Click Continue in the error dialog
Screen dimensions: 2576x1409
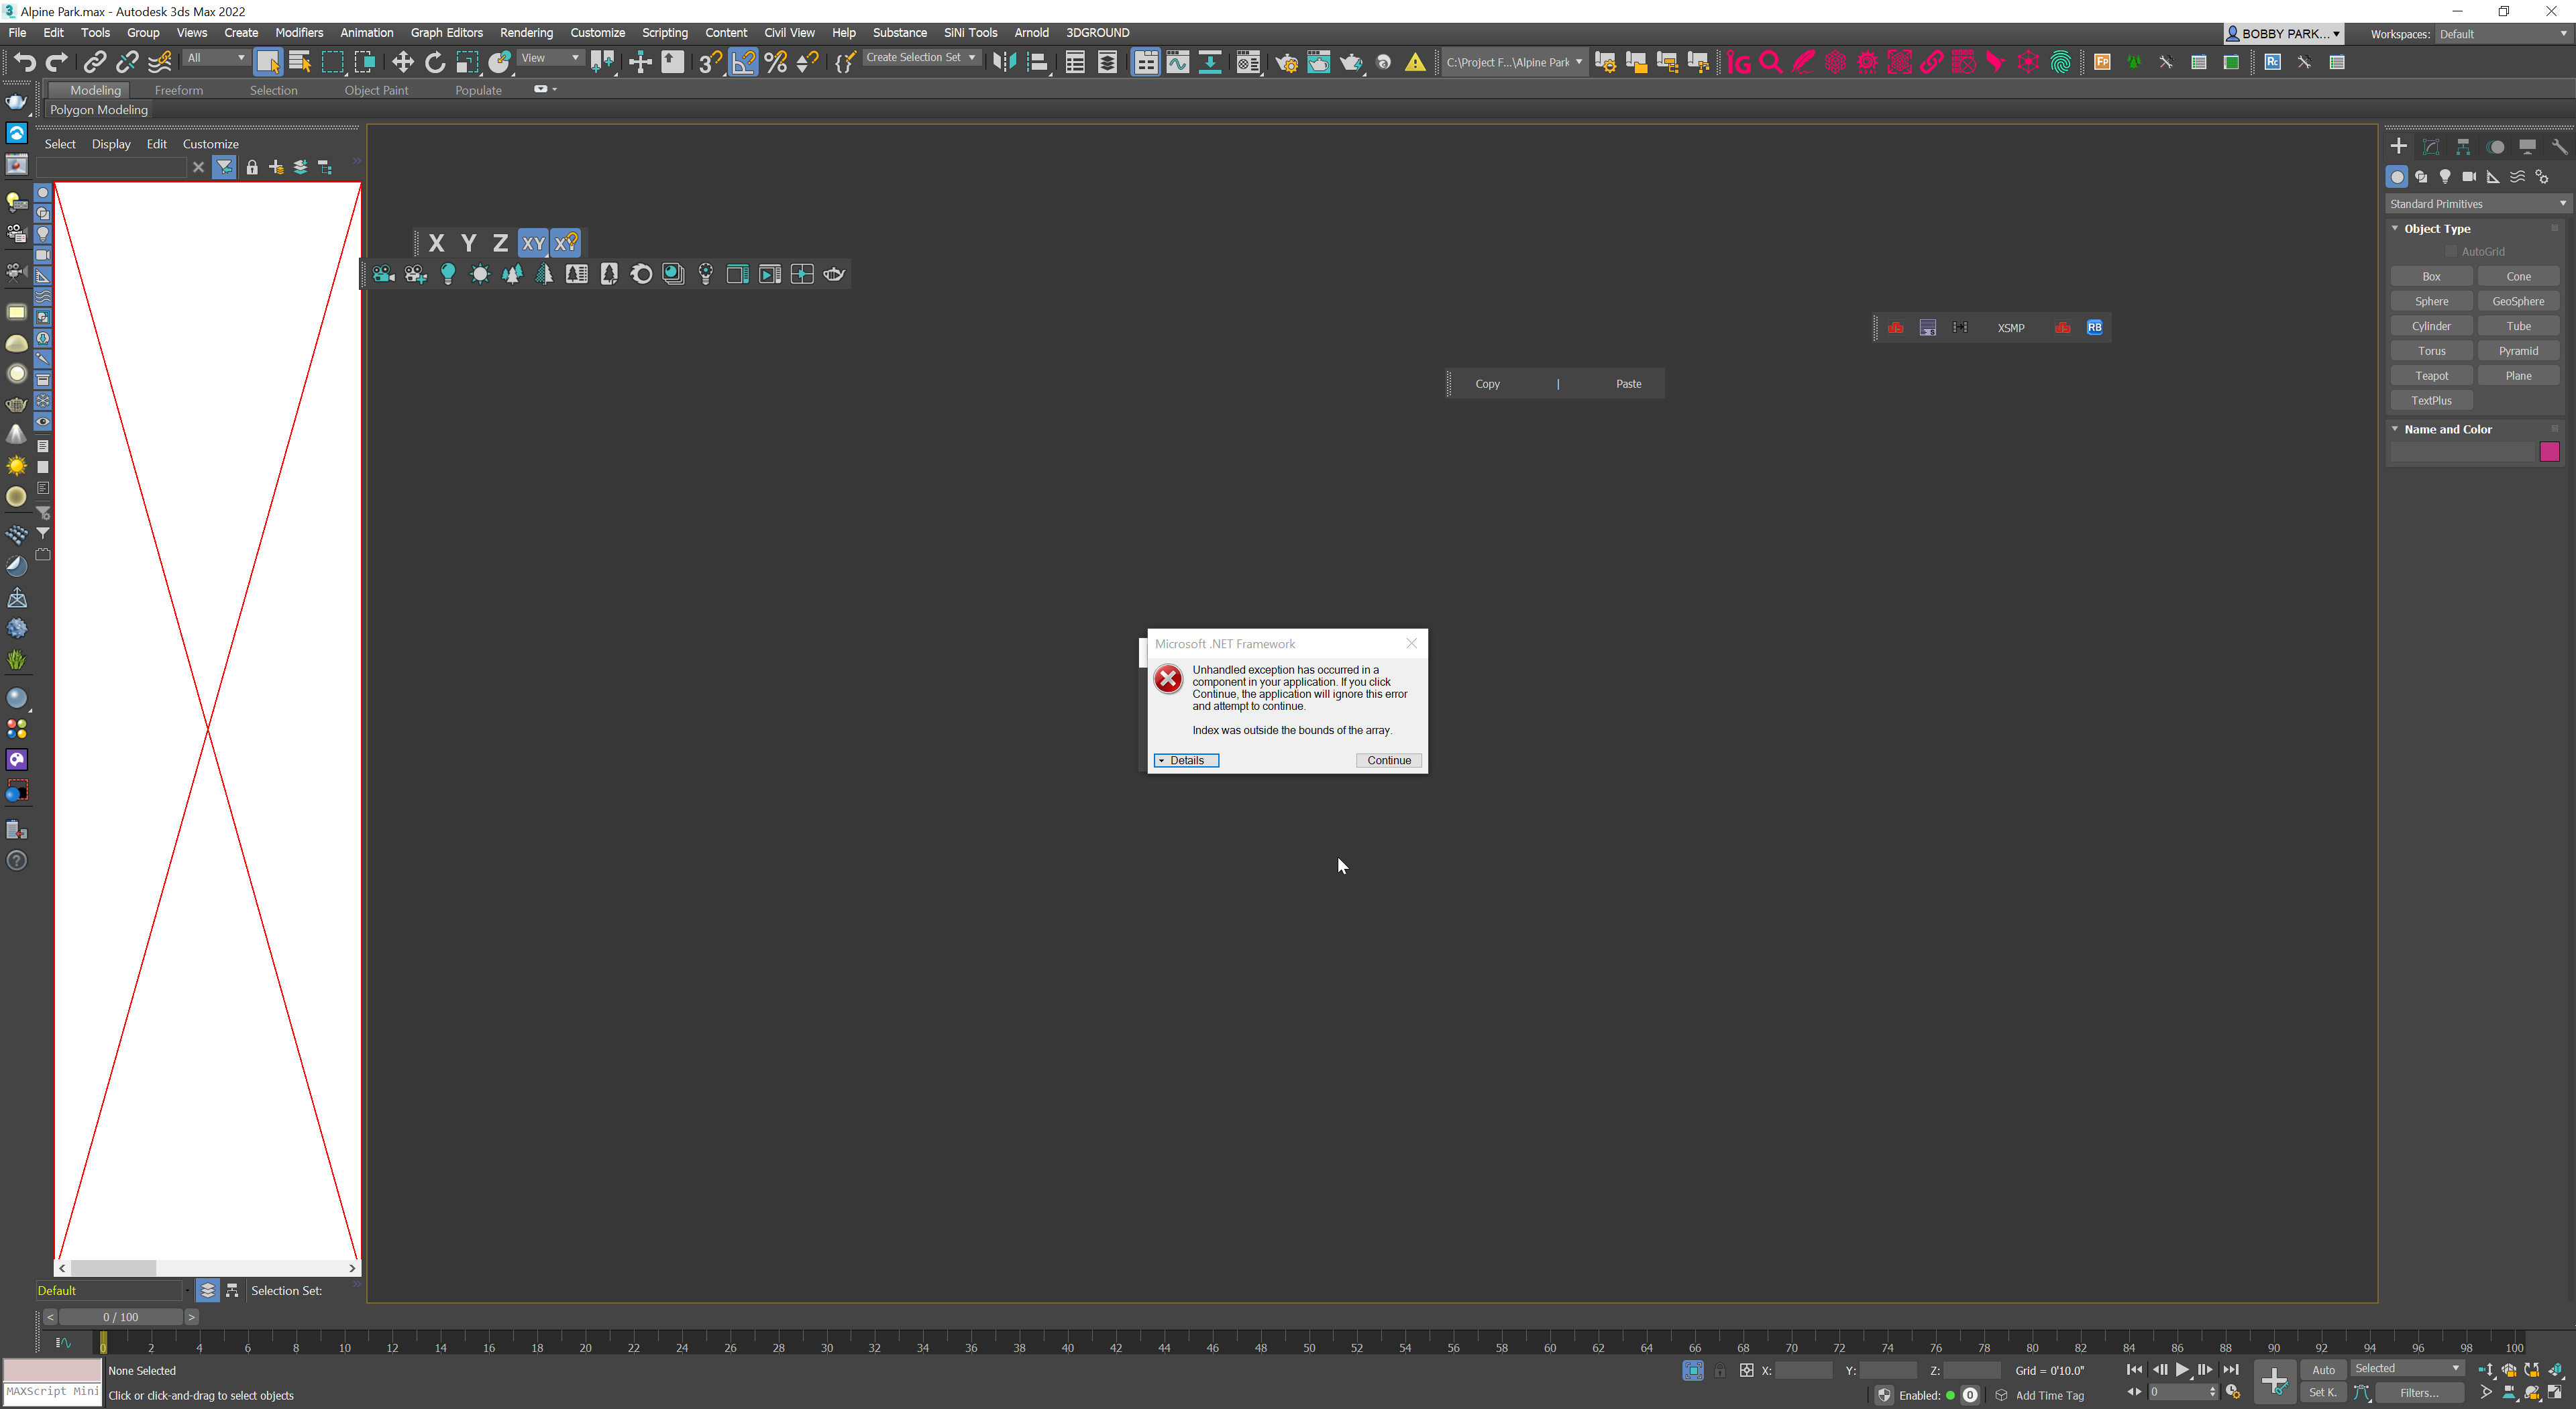coord(1389,760)
